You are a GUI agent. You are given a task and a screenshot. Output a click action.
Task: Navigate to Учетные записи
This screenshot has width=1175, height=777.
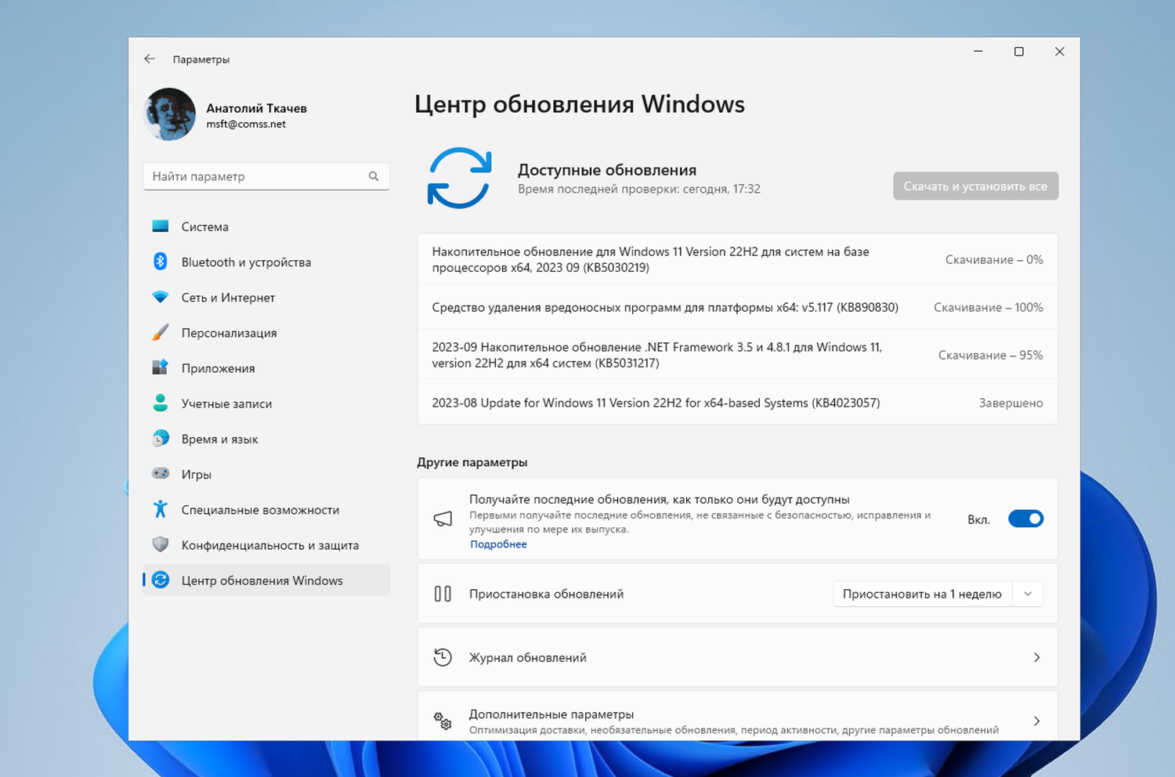click(266, 403)
